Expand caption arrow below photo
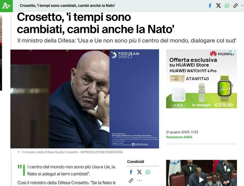The width and height of the screenshot is (244, 186). point(19,152)
